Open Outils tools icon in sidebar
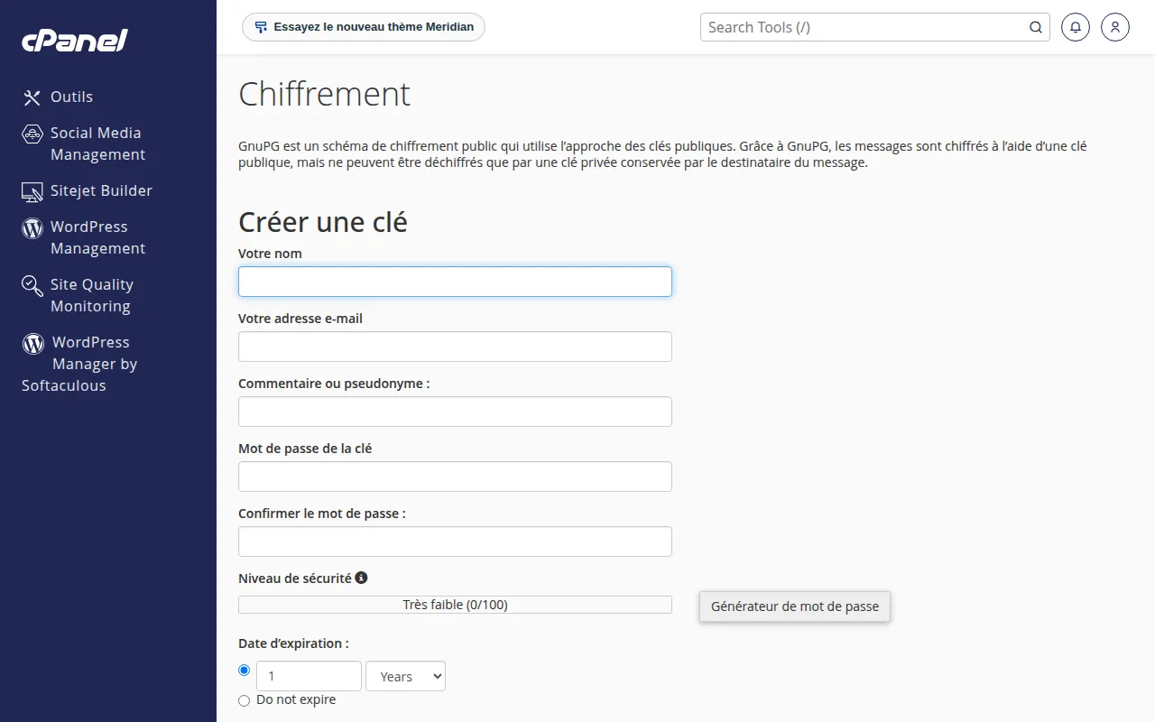Screen dimensions: 1155x722 32,97
